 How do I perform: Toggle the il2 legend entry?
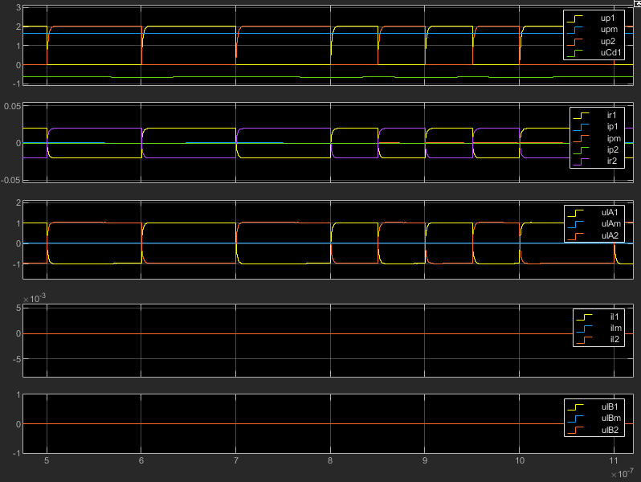(x=598, y=339)
